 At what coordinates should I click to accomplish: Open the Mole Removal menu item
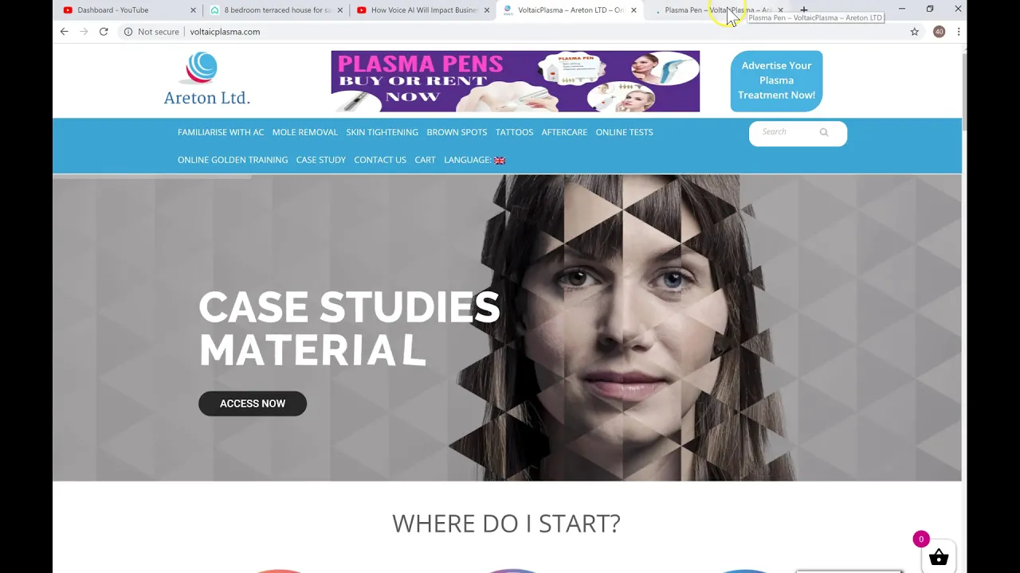tap(305, 132)
